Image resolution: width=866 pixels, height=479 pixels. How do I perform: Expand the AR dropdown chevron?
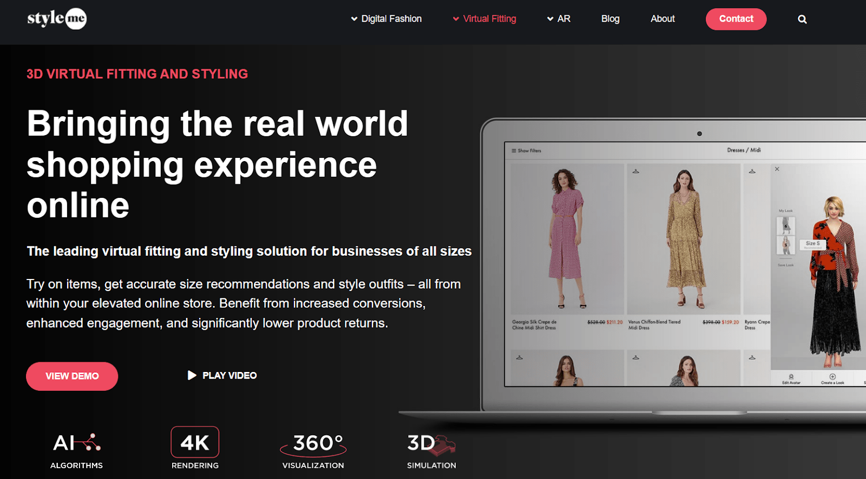(550, 19)
